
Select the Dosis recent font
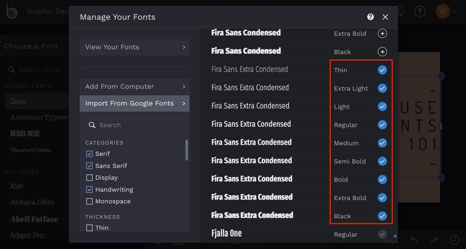pyautogui.click(x=19, y=102)
